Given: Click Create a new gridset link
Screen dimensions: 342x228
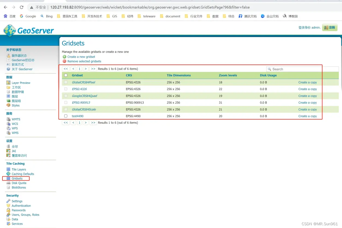Looking at the screenshot, I should tap(81, 57).
